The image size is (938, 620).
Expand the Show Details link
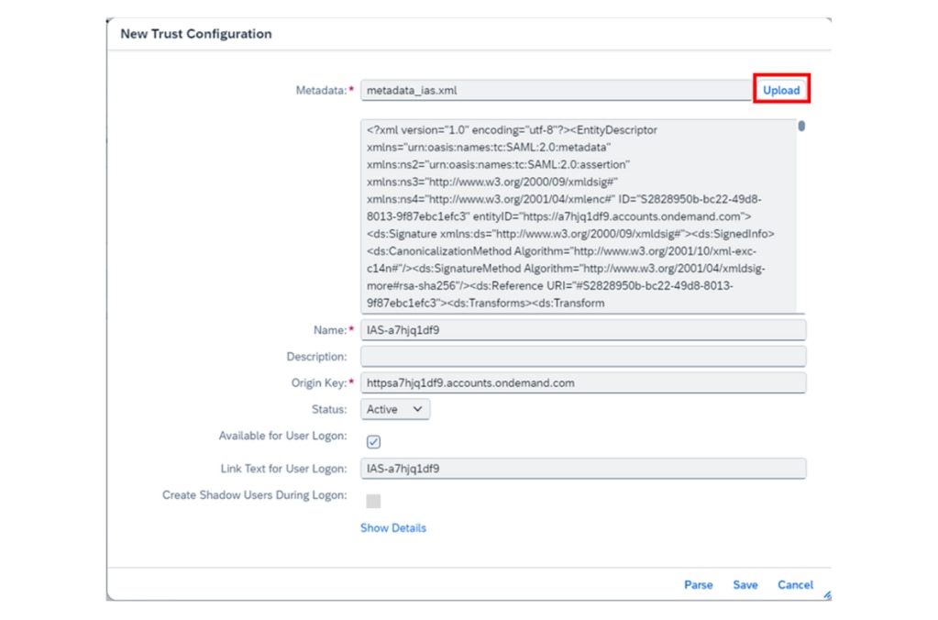coord(392,528)
